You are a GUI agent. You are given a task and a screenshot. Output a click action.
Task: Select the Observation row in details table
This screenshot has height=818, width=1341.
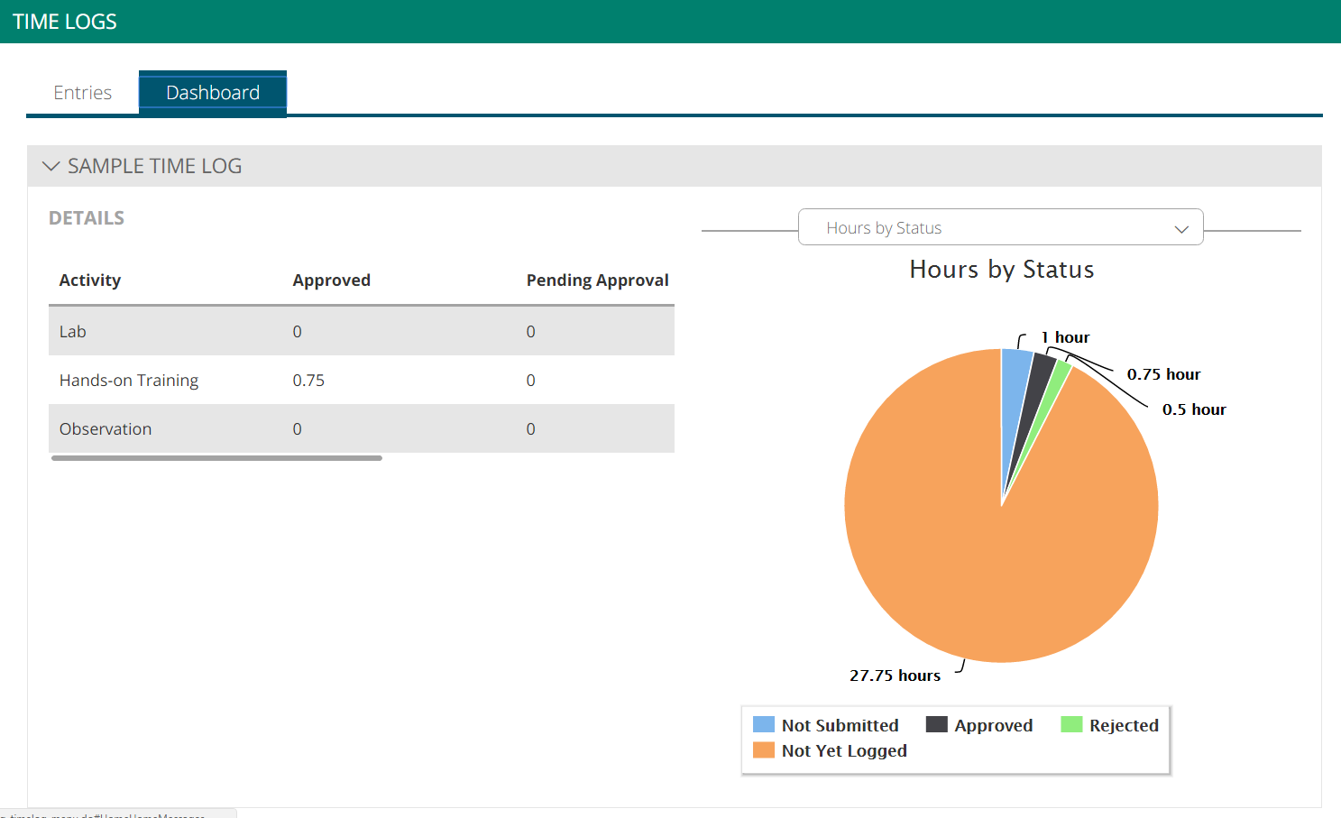pyautogui.click(x=105, y=428)
